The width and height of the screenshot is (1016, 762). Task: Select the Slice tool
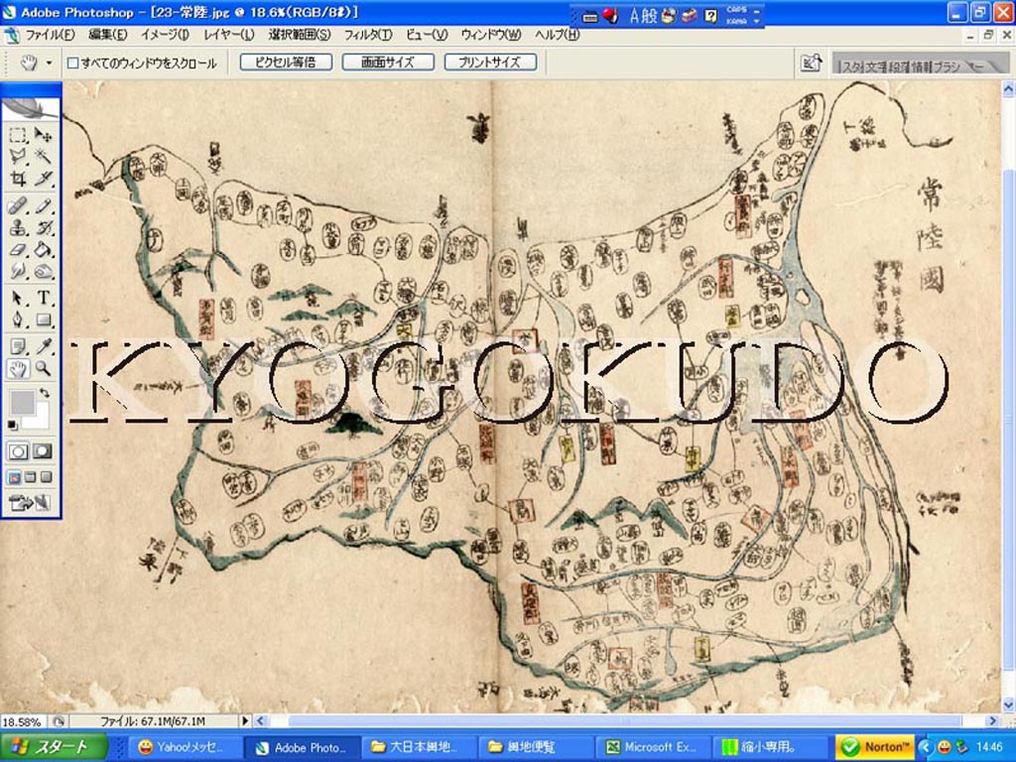click(43, 179)
